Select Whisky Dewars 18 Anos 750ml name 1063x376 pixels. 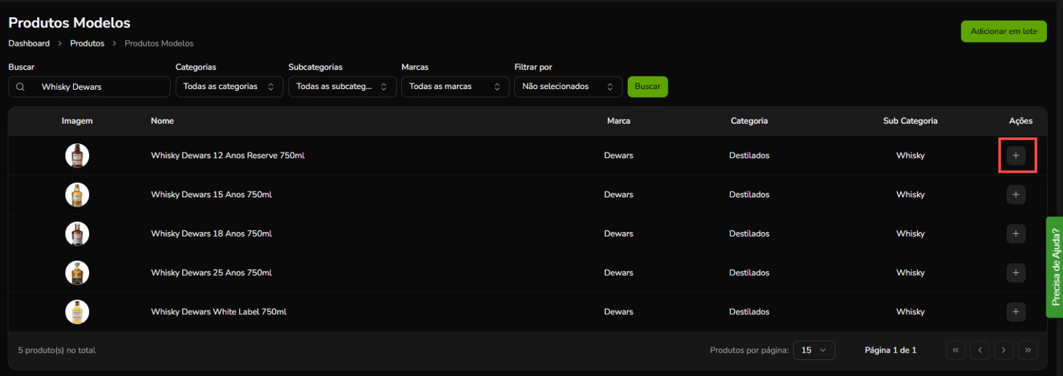pyautogui.click(x=211, y=234)
